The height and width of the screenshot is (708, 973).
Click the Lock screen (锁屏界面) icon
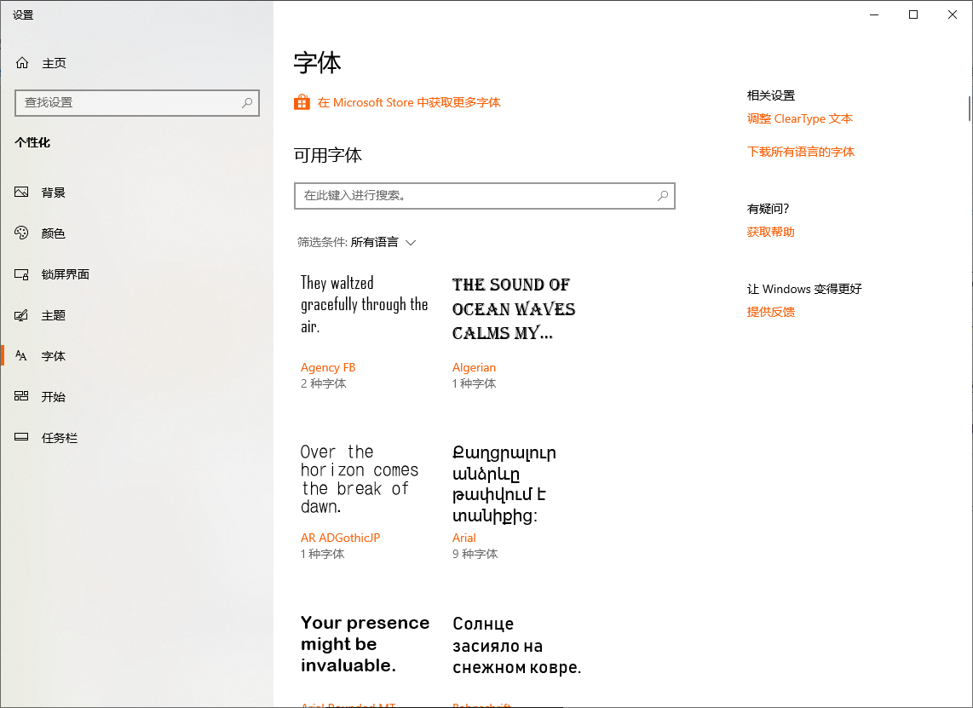coord(22,274)
